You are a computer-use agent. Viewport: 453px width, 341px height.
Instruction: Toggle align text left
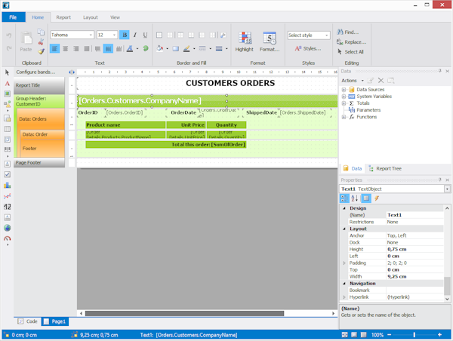click(54, 48)
